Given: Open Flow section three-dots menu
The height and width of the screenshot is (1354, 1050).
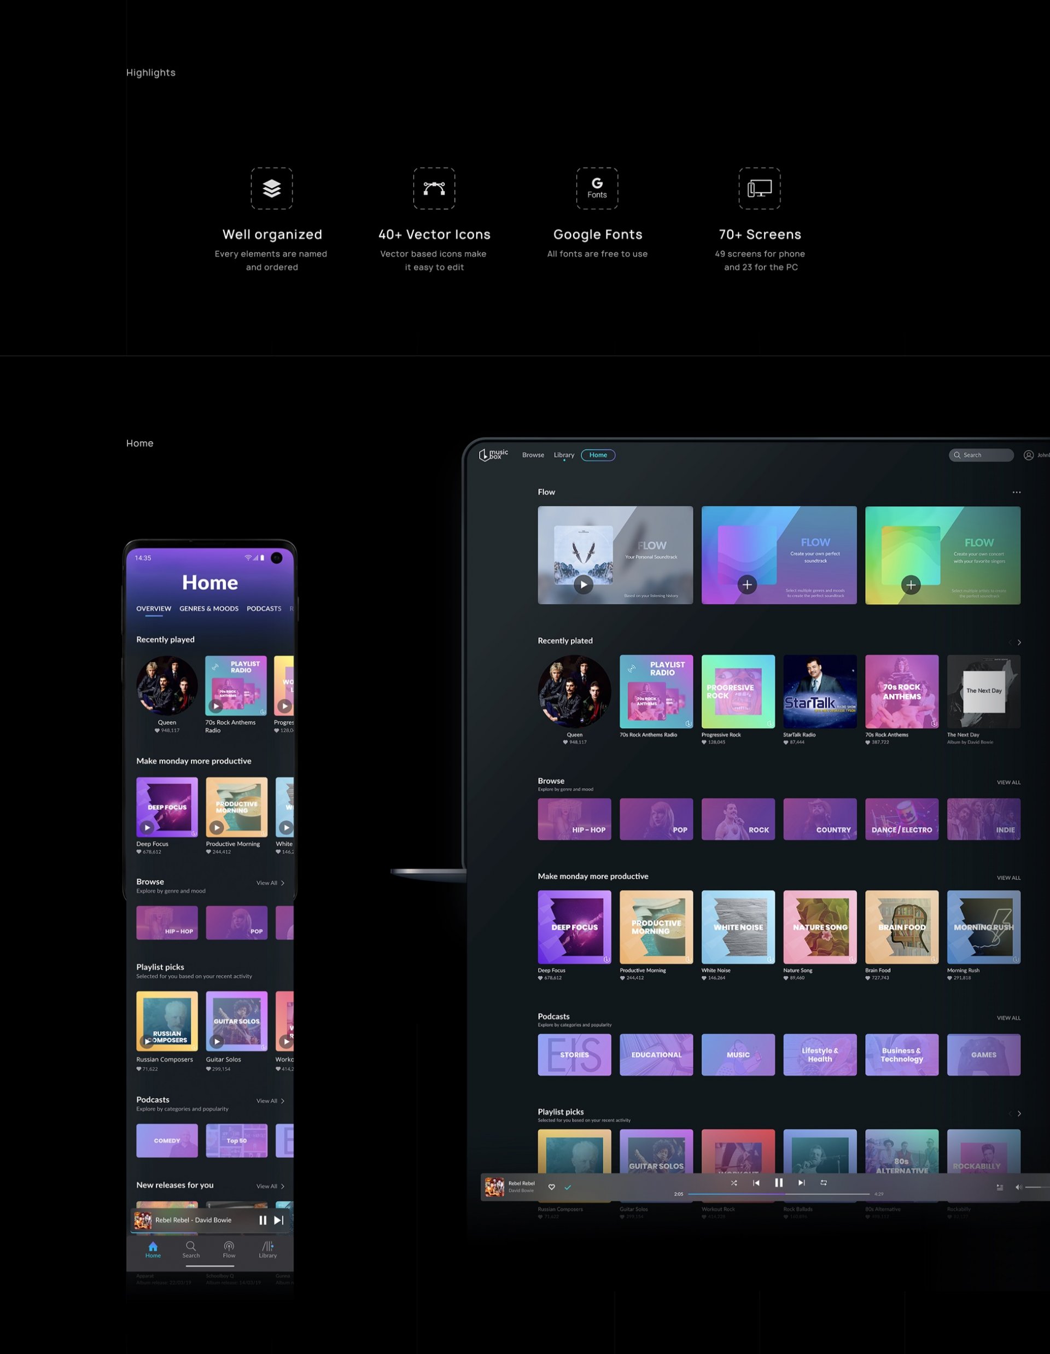Looking at the screenshot, I should tap(1017, 492).
